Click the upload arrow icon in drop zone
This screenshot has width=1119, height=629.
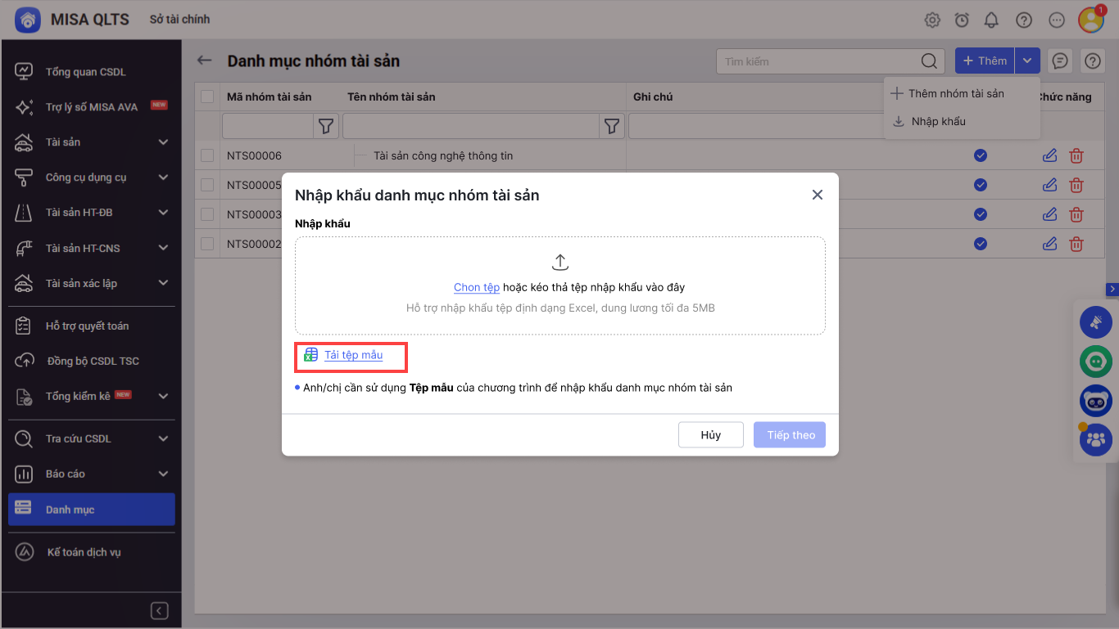(559, 263)
